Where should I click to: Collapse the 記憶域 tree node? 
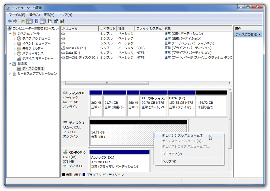(10, 63)
